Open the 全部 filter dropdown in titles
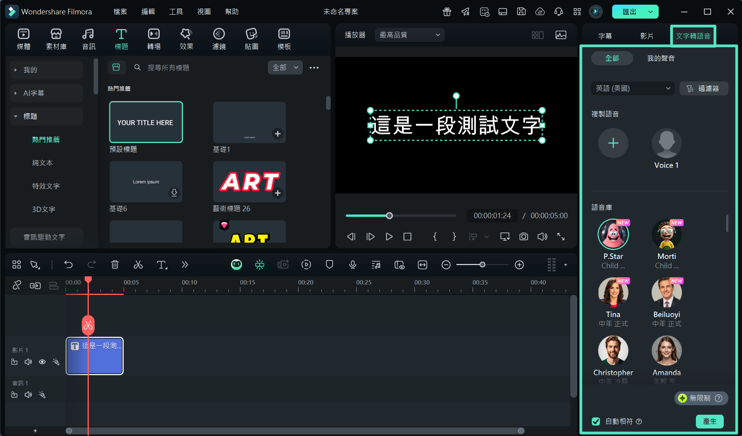 pos(285,67)
